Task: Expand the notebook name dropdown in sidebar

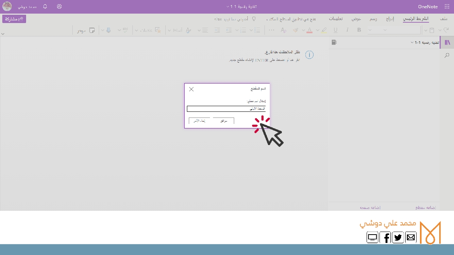Action: point(412,43)
